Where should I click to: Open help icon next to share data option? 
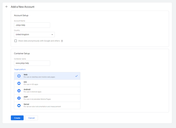(62, 41)
